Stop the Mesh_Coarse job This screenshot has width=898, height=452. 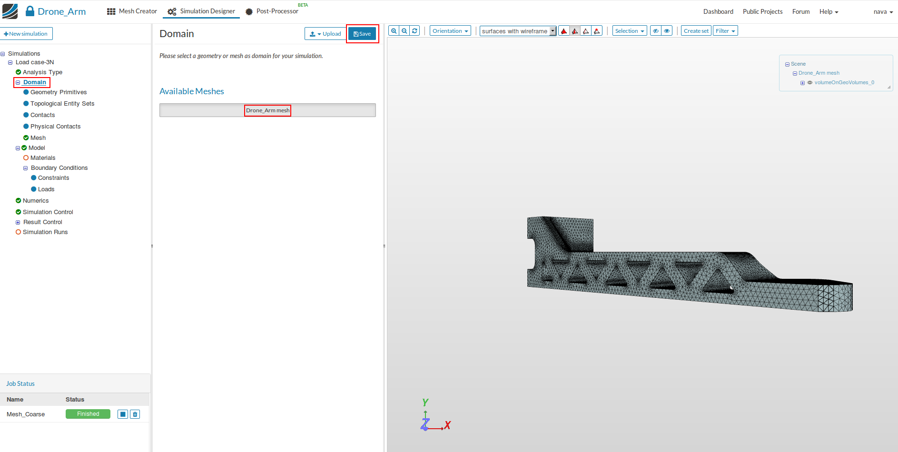point(123,414)
